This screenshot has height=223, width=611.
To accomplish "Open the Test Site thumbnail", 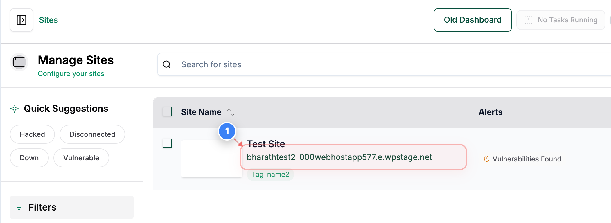I will [212, 159].
